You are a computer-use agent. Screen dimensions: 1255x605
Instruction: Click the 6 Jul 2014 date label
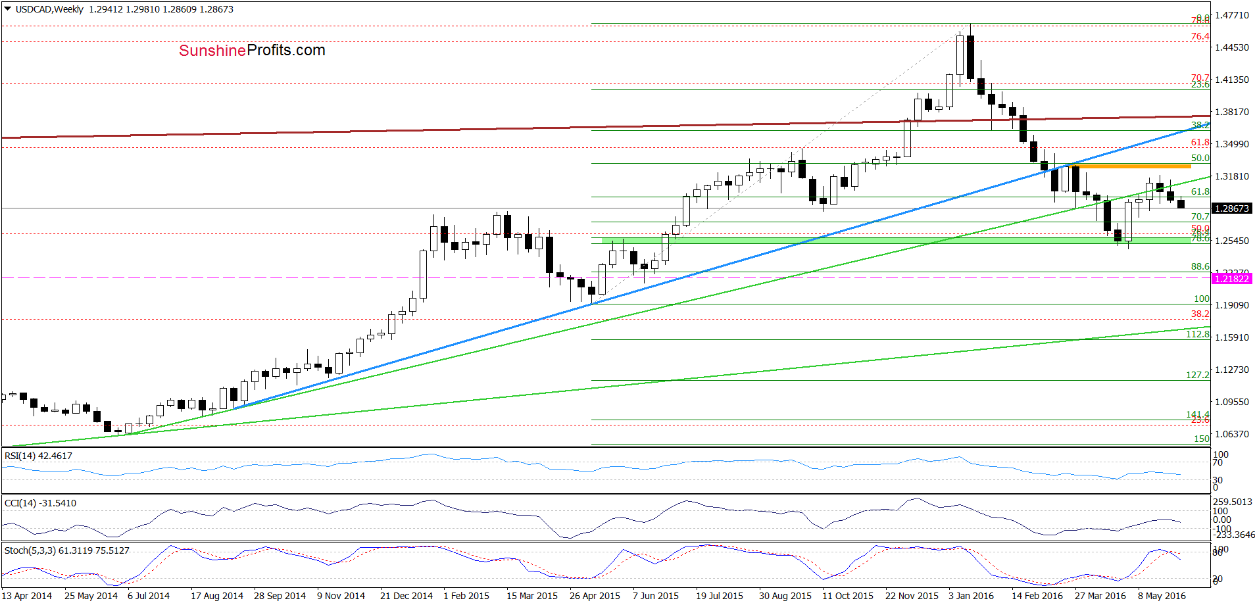tap(149, 596)
